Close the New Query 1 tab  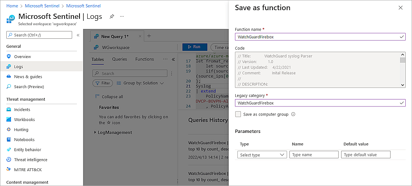(140, 36)
